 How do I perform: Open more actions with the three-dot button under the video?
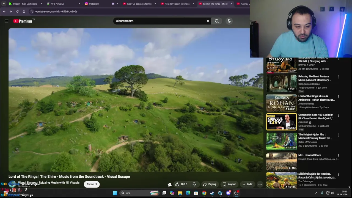click(260, 184)
